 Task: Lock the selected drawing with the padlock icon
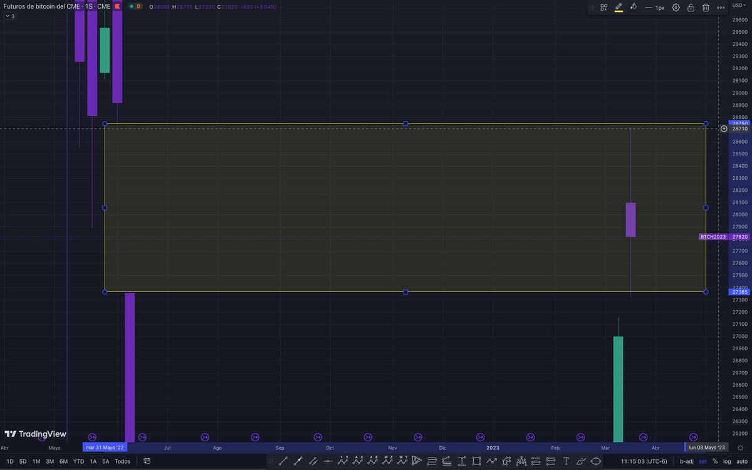(x=691, y=8)
